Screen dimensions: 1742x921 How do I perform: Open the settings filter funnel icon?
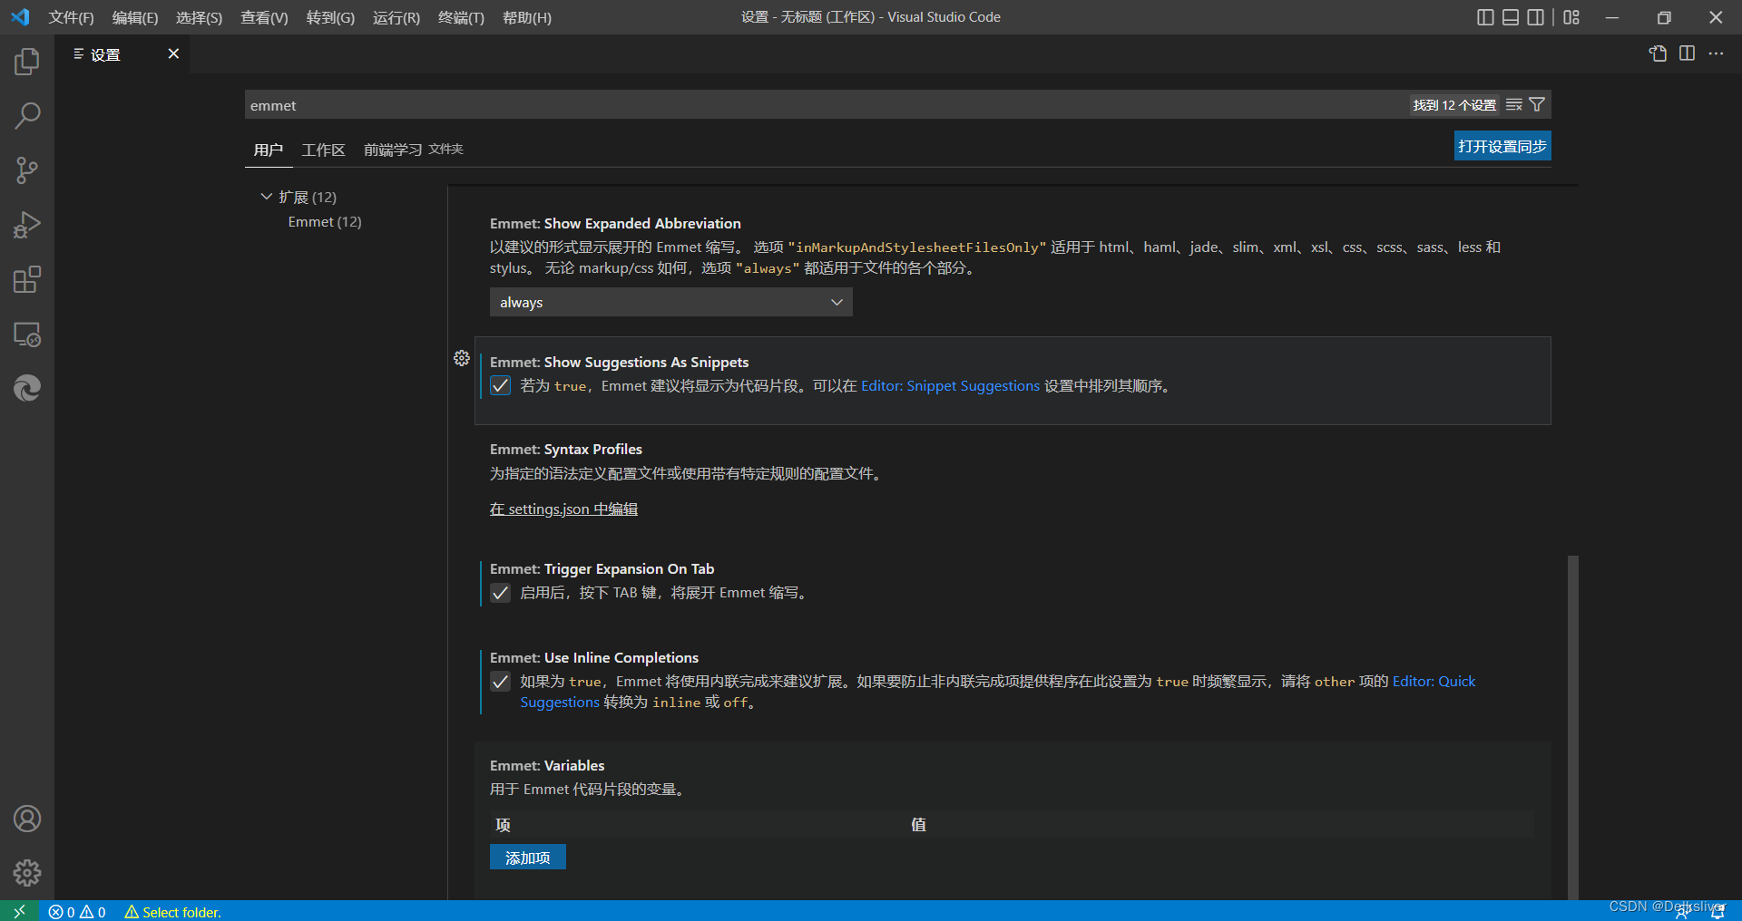coord(1537,105)
